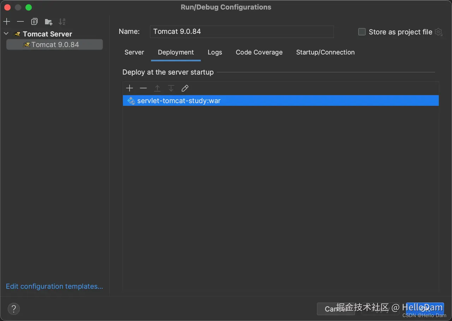Screen dimensions: 452x321
Task: Remove the selected deployment artifact
Action: coord(143,88)
